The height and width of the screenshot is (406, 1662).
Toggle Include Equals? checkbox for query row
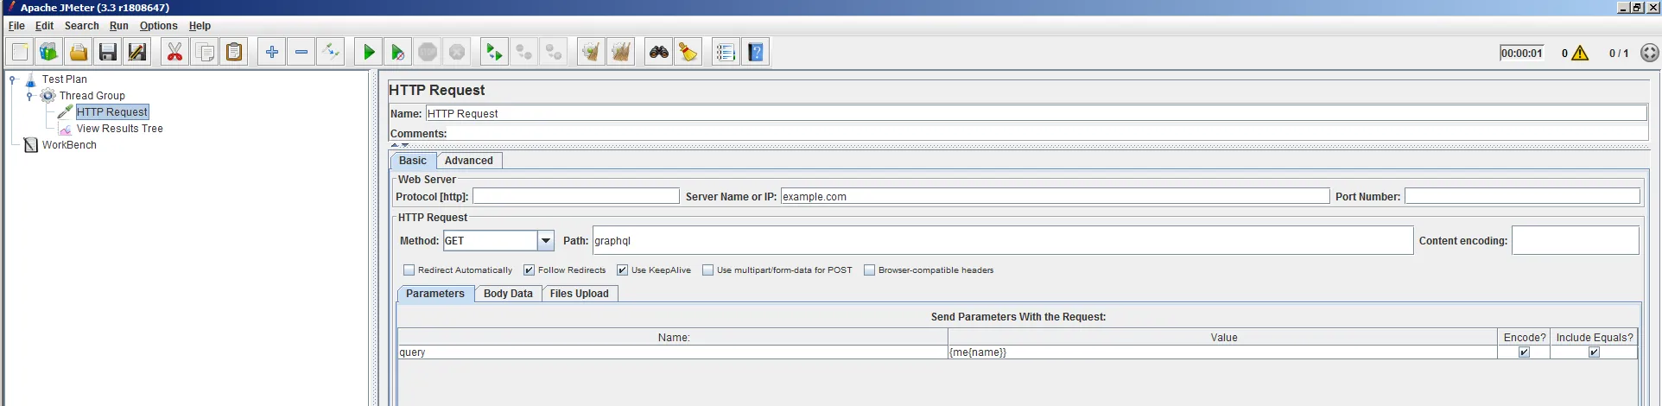point(1594,352)
